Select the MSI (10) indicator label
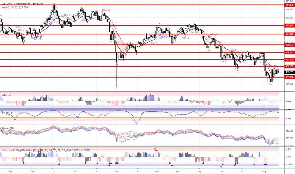The width and height of the screenshot is (295, 174). pos(6,95)
